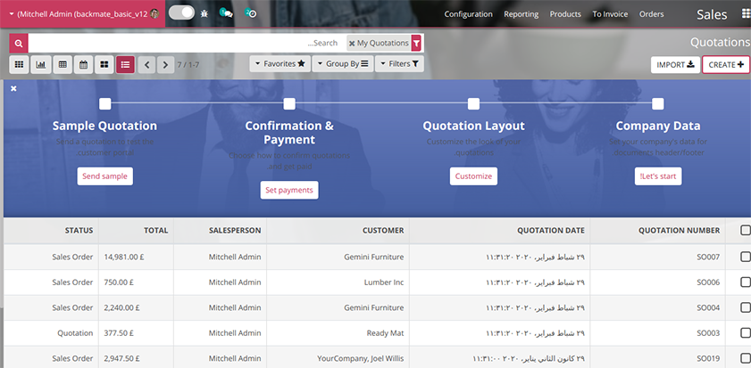Click the magnifier search icon
Image resolution: width=751 pixels, height=368 pixels.
[x=19, y=43]
